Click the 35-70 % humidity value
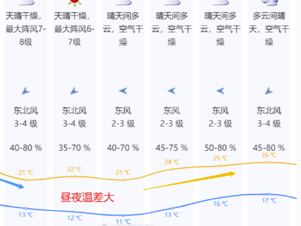 tap(75, 148)
